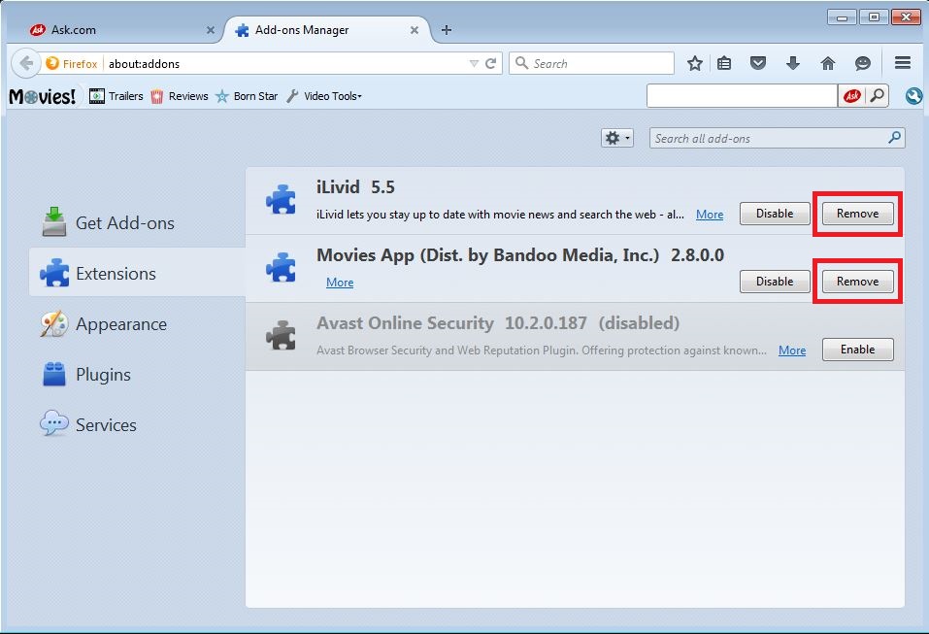929x634 pixels.
Task: Remove the iLivid extension
Action: point(857,214)
